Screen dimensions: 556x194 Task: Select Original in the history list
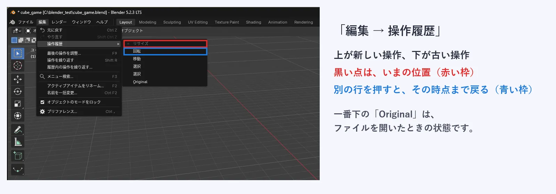click(165, 82)
